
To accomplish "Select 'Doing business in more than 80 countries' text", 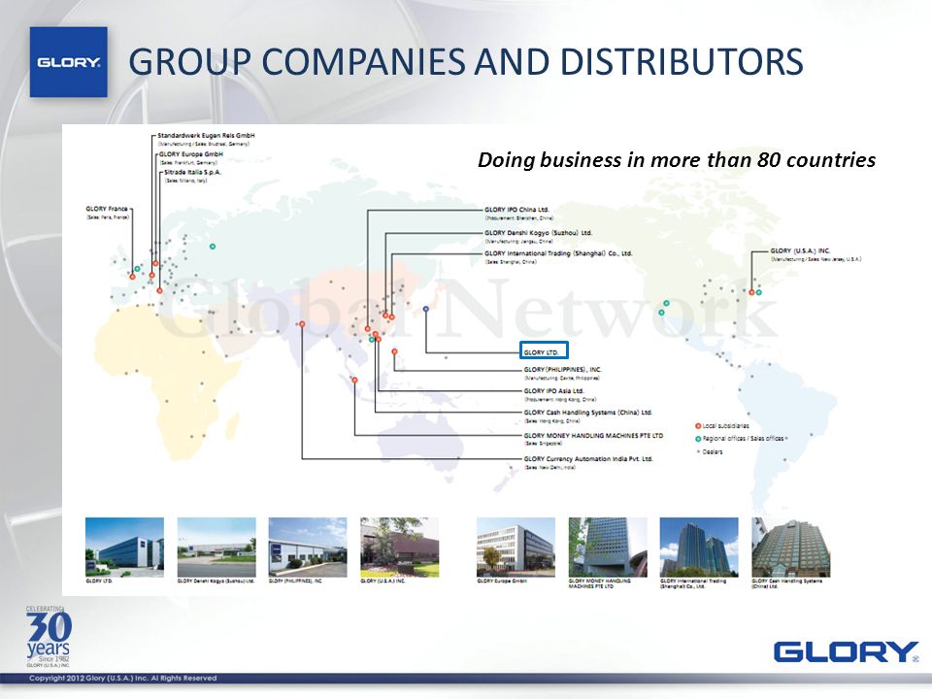I will [x=677, y=160].
